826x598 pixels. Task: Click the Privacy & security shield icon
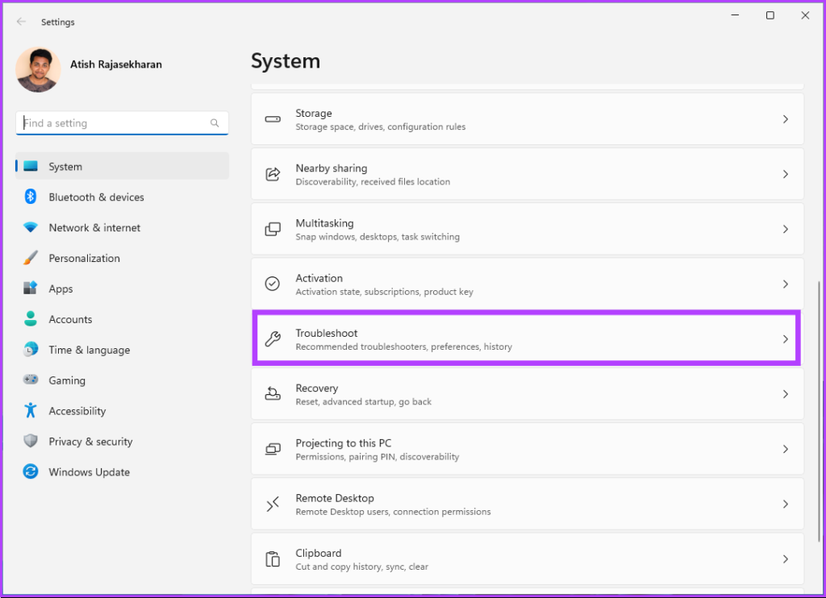pos(31,442)
